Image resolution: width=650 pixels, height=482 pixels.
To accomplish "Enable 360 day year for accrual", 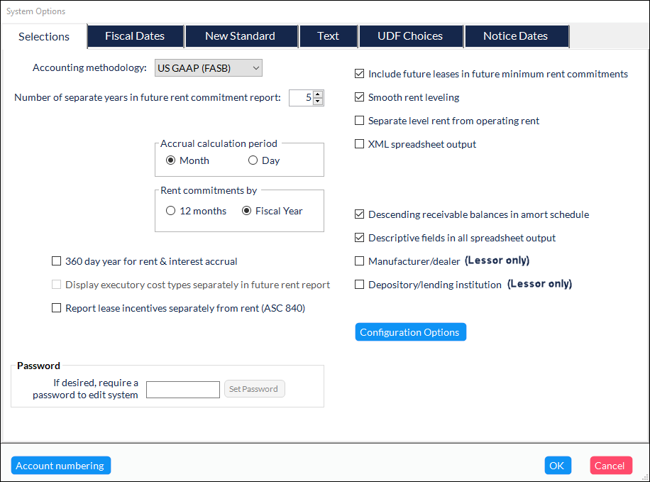I will [57, 261].
